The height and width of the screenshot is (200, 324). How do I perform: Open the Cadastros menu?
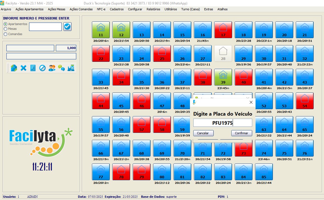tap(117, 9)
